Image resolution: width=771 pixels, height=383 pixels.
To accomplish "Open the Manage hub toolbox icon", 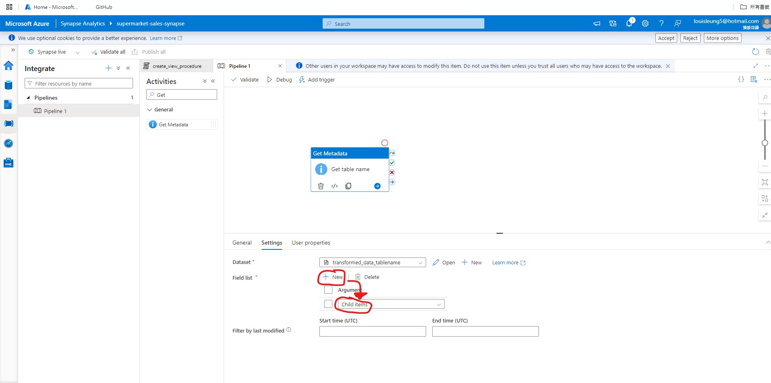I will [8, 162].
